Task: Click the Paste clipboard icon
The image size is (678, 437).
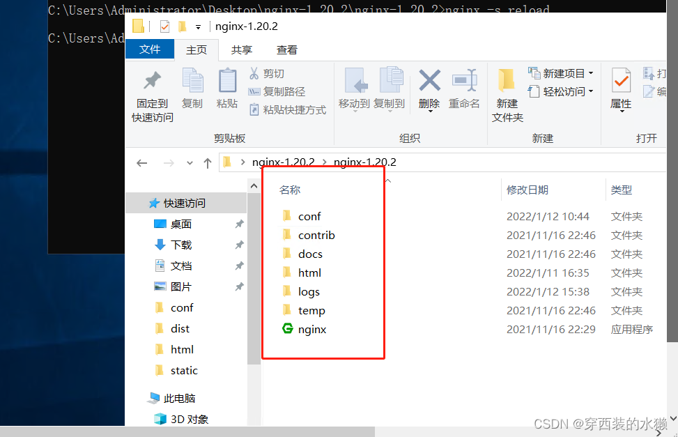Action: click(x=227, y=80)
